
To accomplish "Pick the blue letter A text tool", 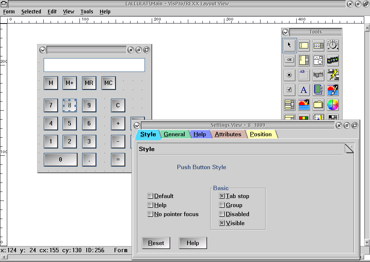I will [304, 90].
